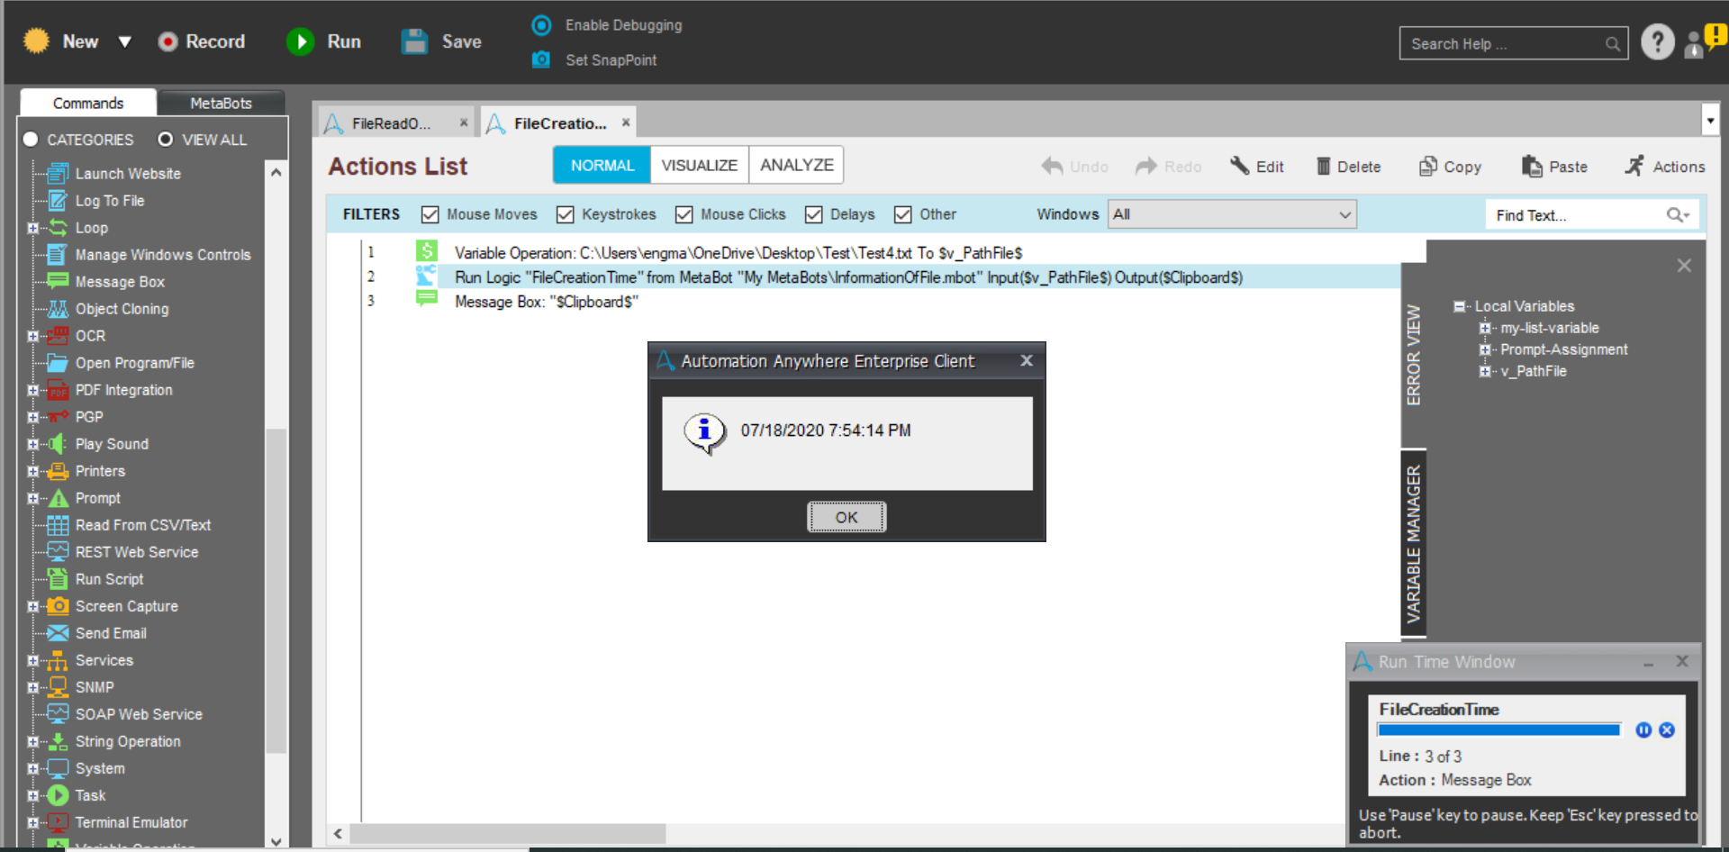Select the Send Email command icon
Screen dimensions: 1729x852
58,632
